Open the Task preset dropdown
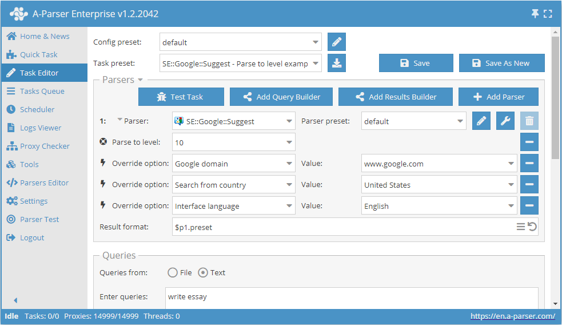This screenshot has height=325, width=562. (x=316, y=64)
